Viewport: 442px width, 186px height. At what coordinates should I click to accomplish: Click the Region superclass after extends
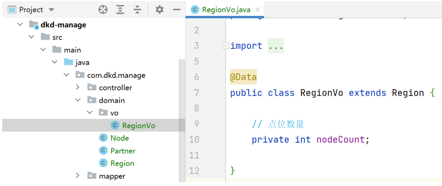(408, 93)
